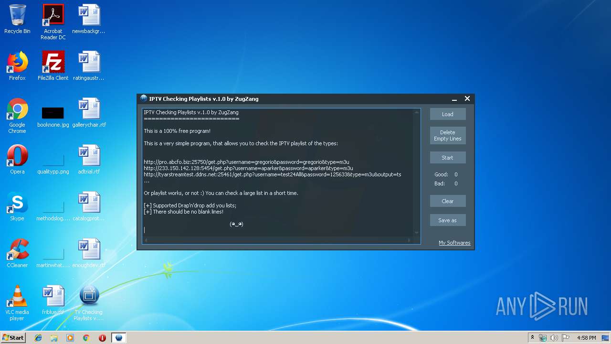Image resolution: width=611 pixels, height=344 pixels.
Task: Clear the playlist text area
Action: point(448,201)
